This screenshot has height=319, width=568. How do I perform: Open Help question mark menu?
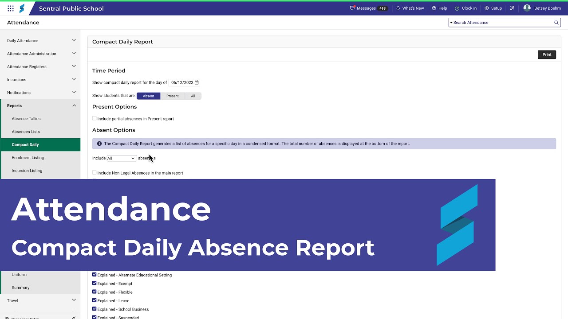[x=439, y=8]
